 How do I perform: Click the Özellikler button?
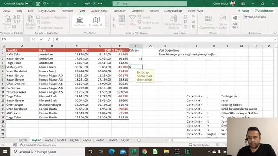(x=44, y=23)
